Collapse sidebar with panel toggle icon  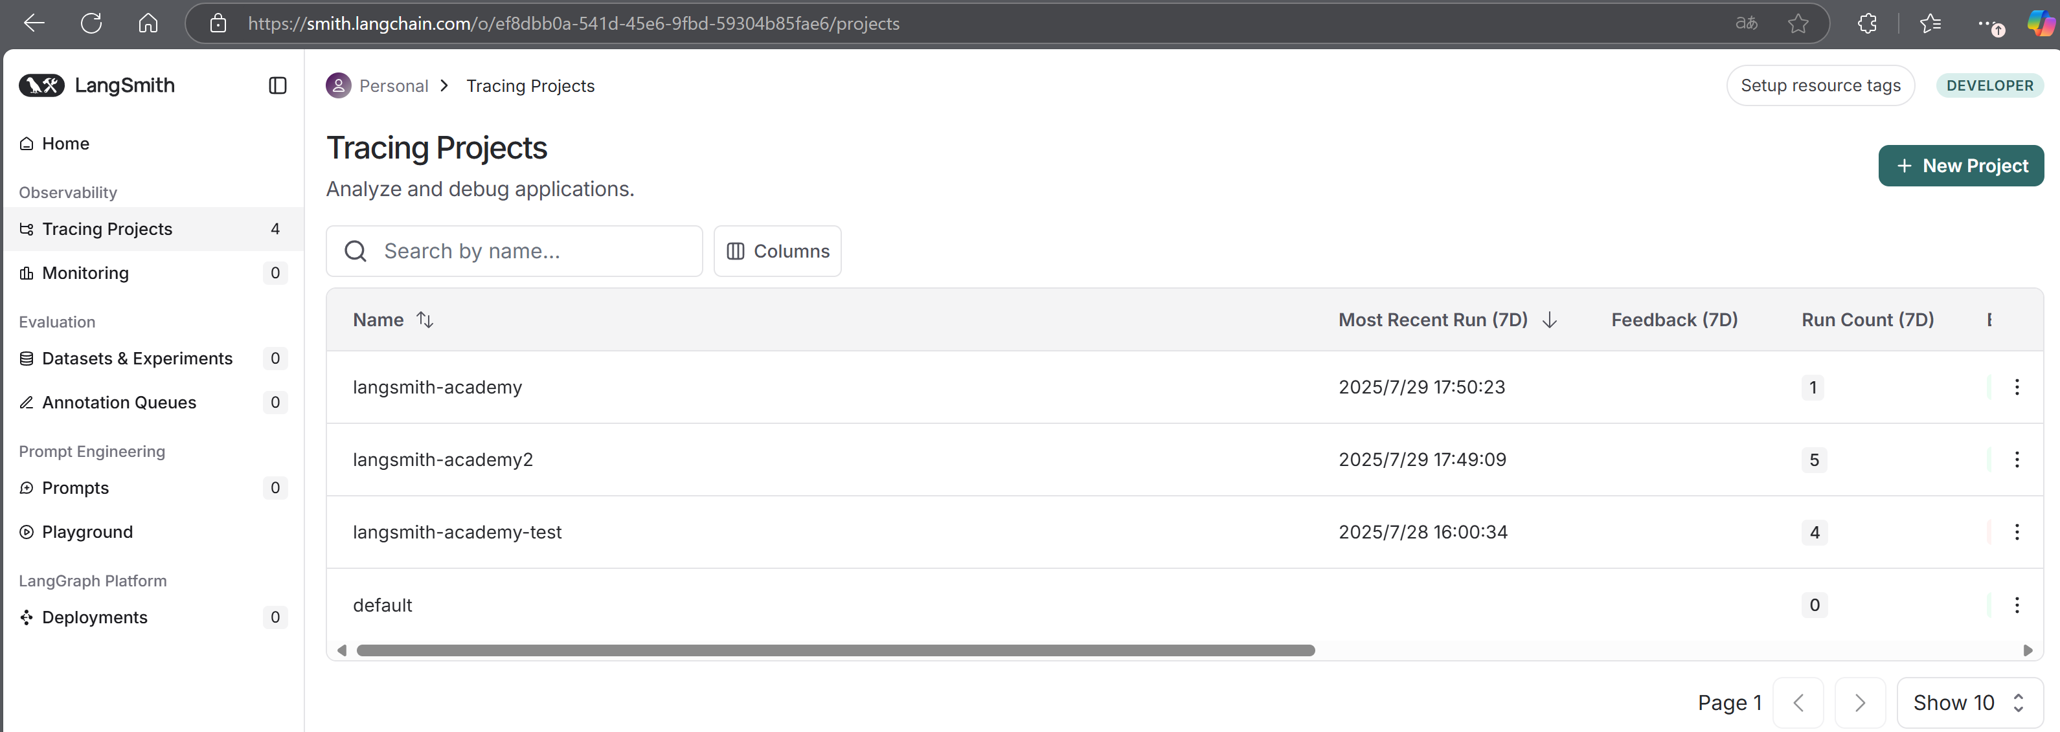click(x=277, y=85)
